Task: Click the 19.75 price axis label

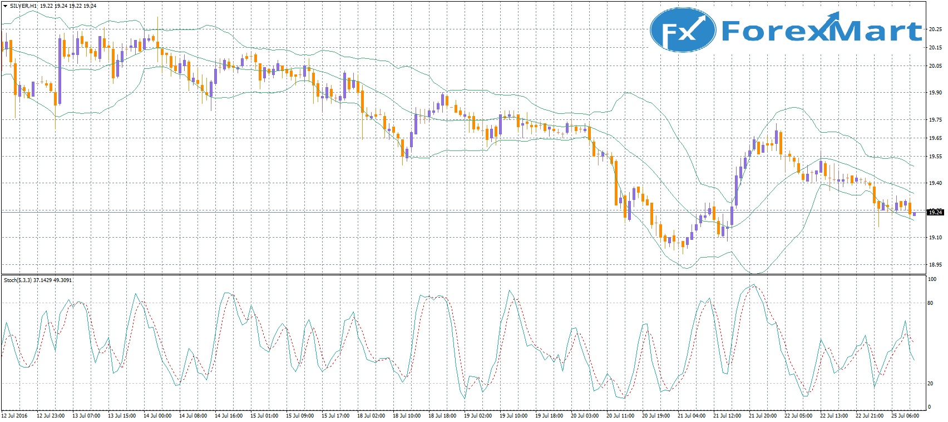Action: tap(935, 120)
